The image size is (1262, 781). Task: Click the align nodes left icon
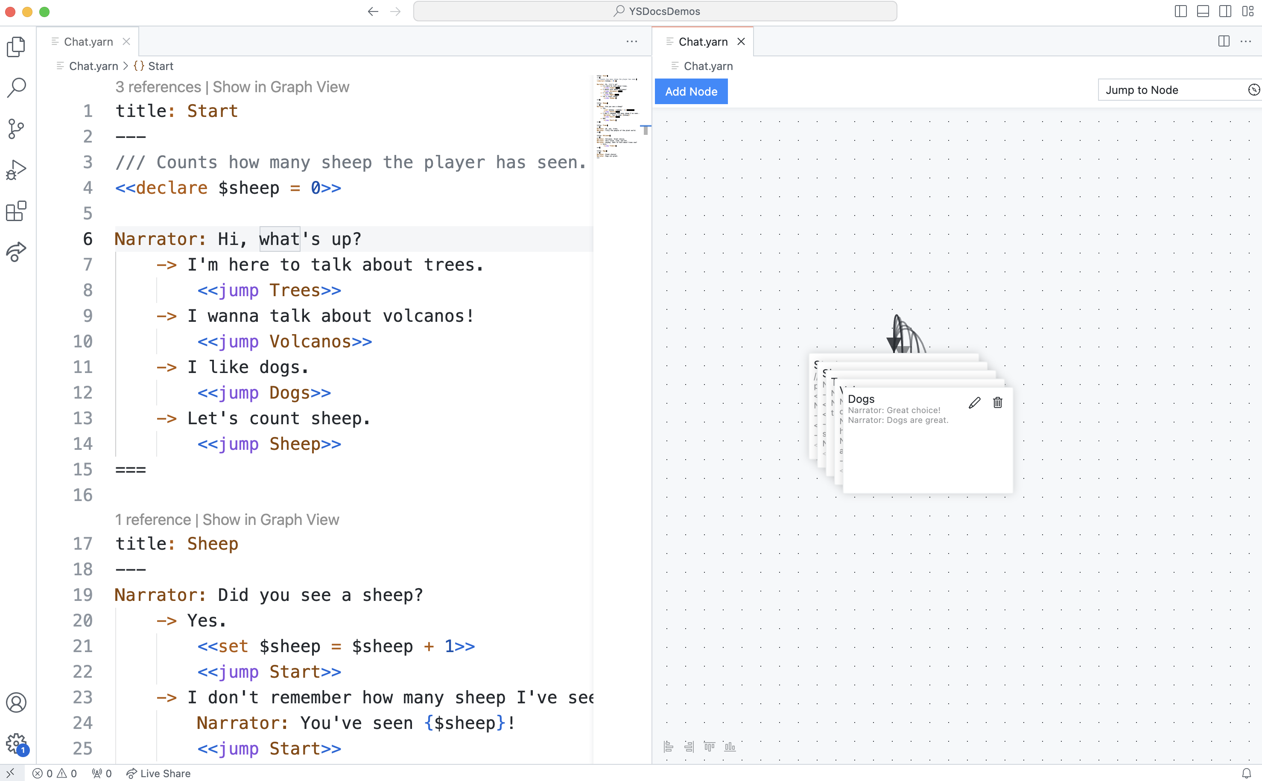pyautogui.click(x=669, y=746)
